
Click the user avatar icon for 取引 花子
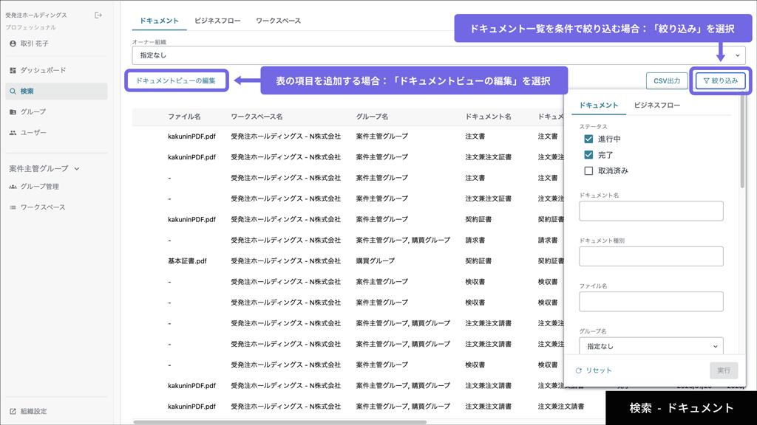(13, 44)
